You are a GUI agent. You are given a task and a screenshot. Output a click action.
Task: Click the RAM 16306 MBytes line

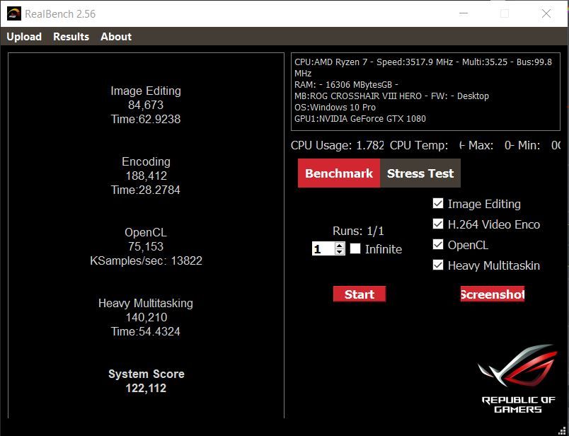click(x=346, y=85)
